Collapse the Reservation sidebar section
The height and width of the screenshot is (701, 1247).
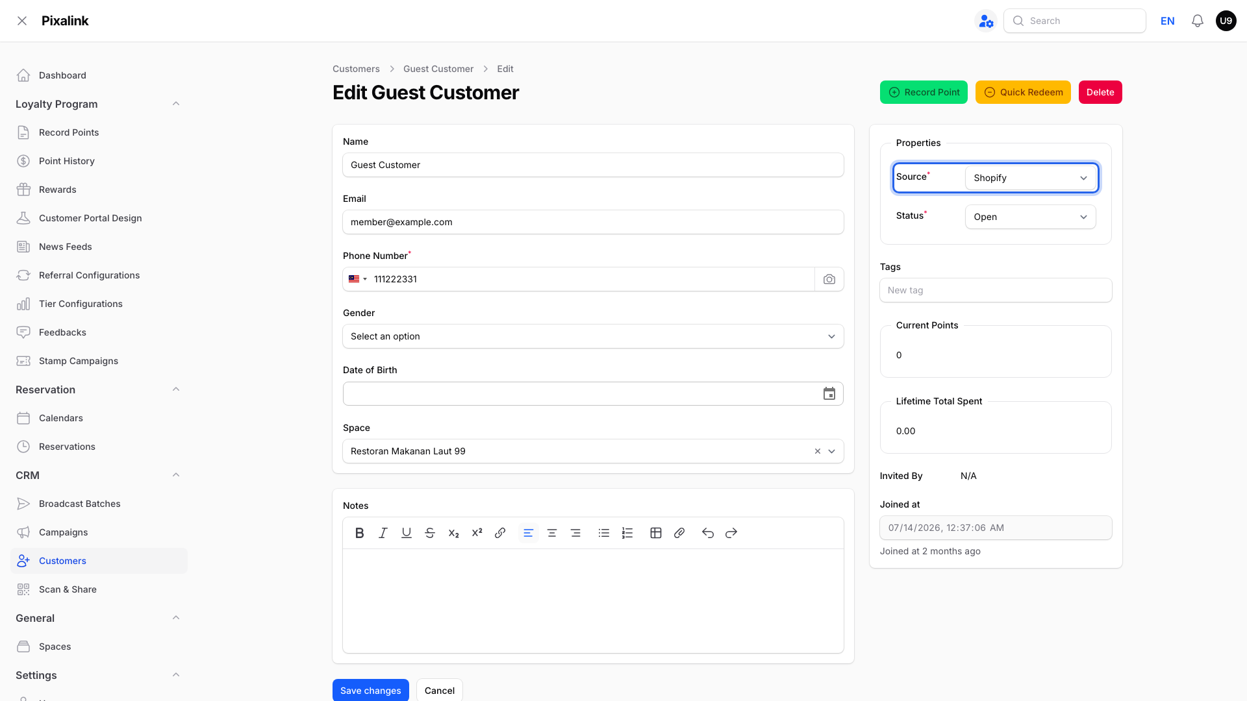click(x=176, y=389)
